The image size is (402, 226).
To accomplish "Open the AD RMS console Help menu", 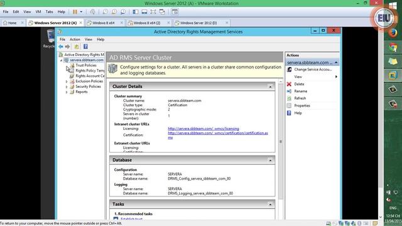I will (100, 40).
